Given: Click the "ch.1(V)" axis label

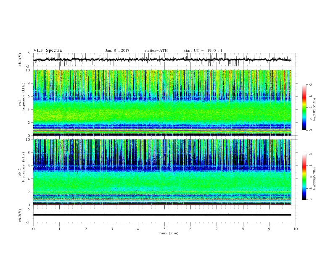Looking at the screenshot, I should coord(20,60).
